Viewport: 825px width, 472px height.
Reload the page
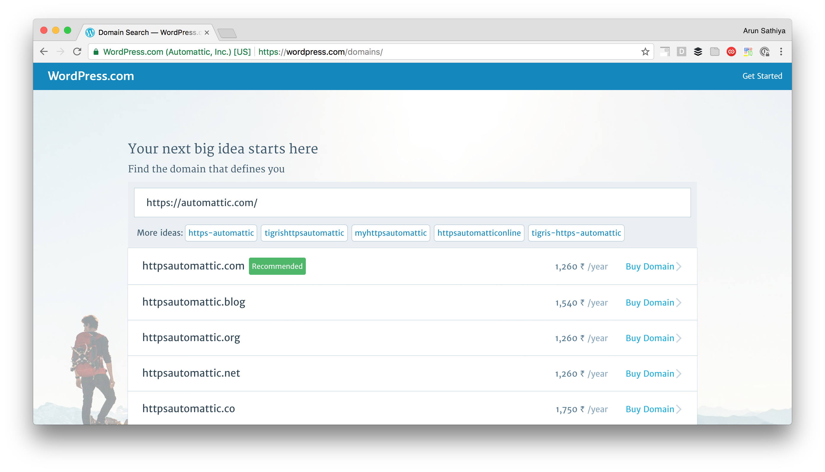click(77, 52)
